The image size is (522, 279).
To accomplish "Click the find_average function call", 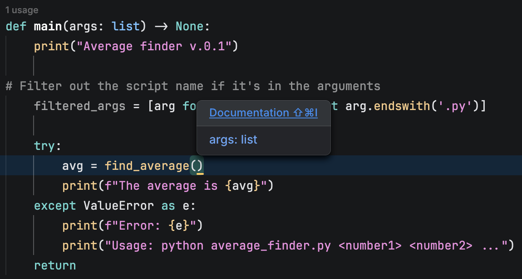I will tap(146, 166).
